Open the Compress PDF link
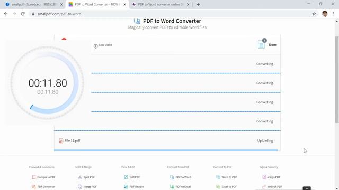 46,177
